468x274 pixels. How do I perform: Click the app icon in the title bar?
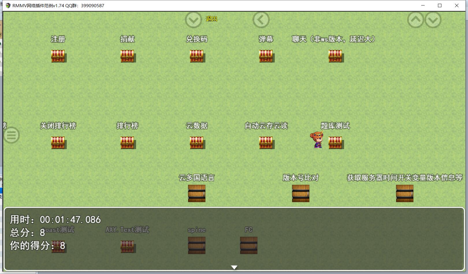pyautogui.click(x=8, y=5)
